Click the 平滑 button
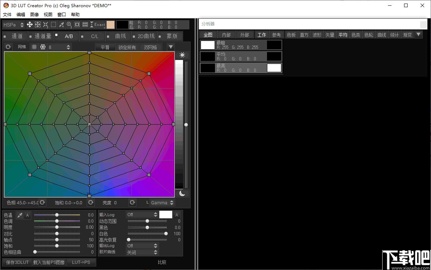Viewport: 431px width, 270px height. (105, 47)
